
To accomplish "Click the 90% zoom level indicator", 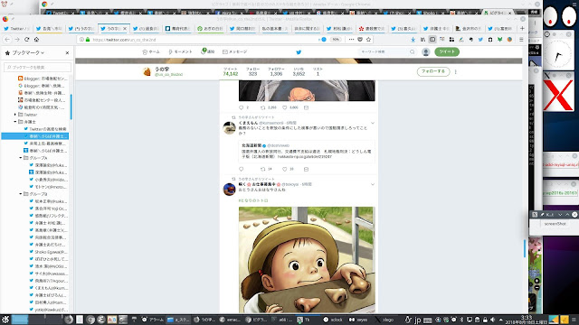I will tap(336, 40).
